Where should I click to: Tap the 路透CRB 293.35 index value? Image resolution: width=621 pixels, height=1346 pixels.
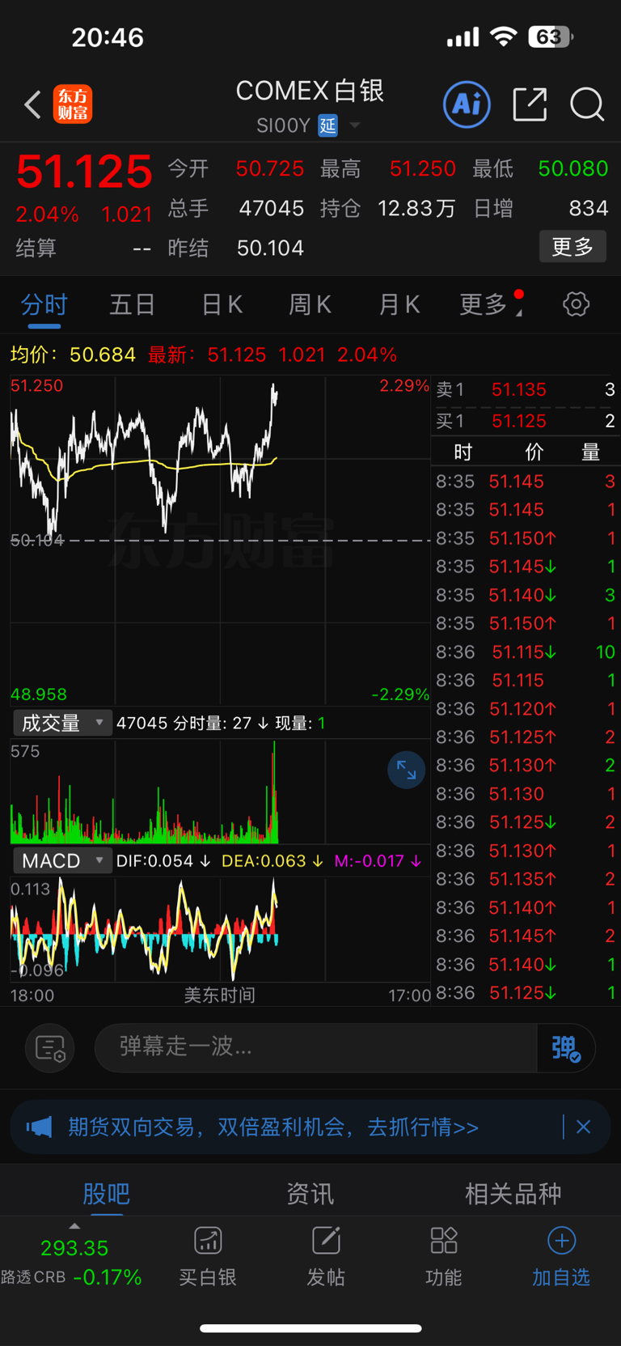tap(74, 1248)
